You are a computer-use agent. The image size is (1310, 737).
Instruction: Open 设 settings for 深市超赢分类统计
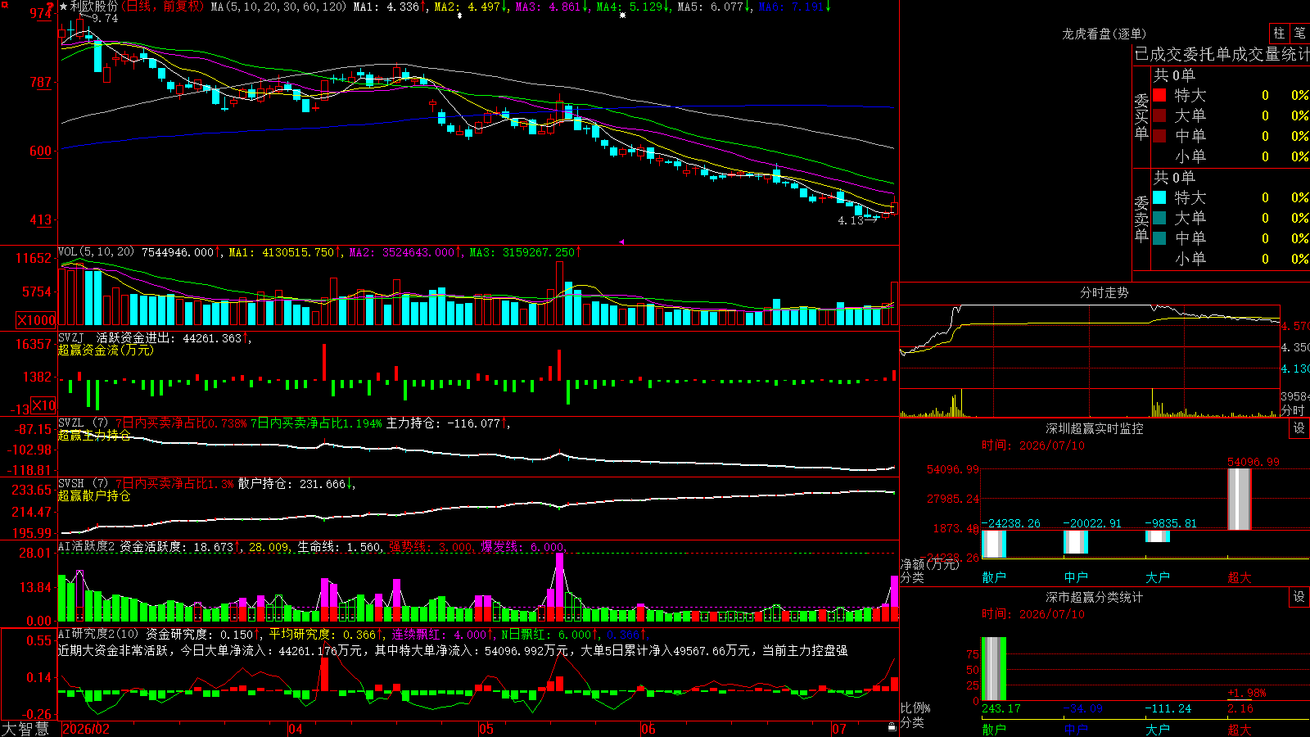click(1299, 597)
